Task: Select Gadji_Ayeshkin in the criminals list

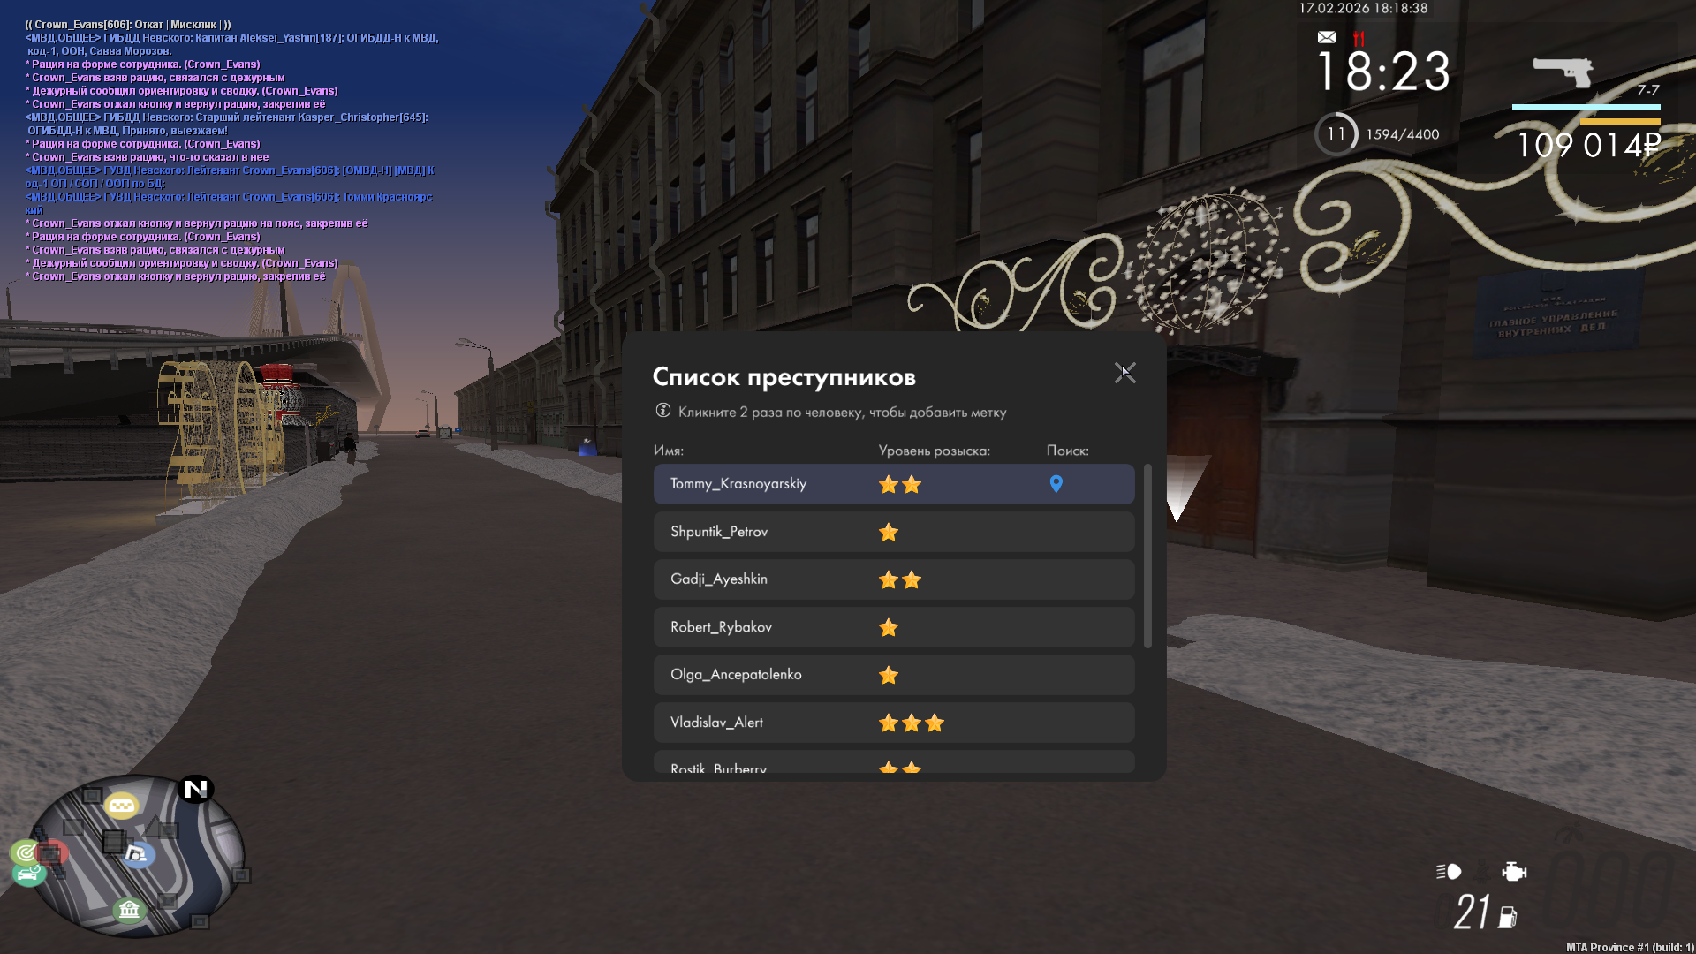Action: coord(893,579)
